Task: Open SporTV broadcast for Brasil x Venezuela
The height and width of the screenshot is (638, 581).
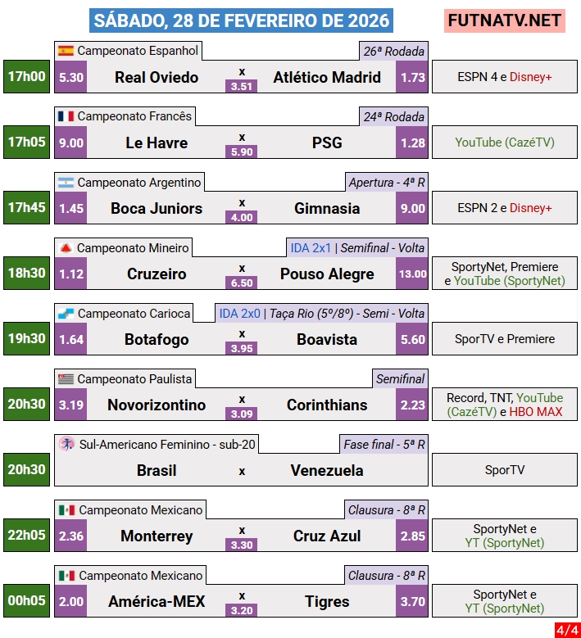Action: coord(505,470)
